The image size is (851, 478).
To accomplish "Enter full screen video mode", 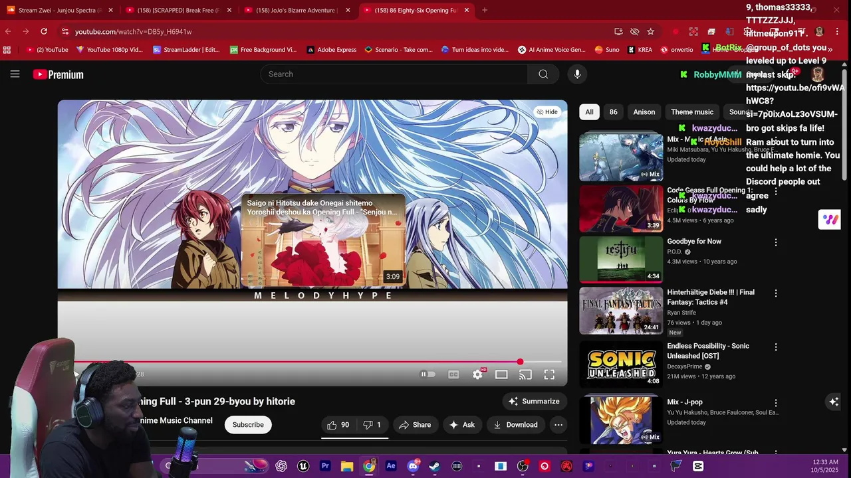I will coord(549,374).
